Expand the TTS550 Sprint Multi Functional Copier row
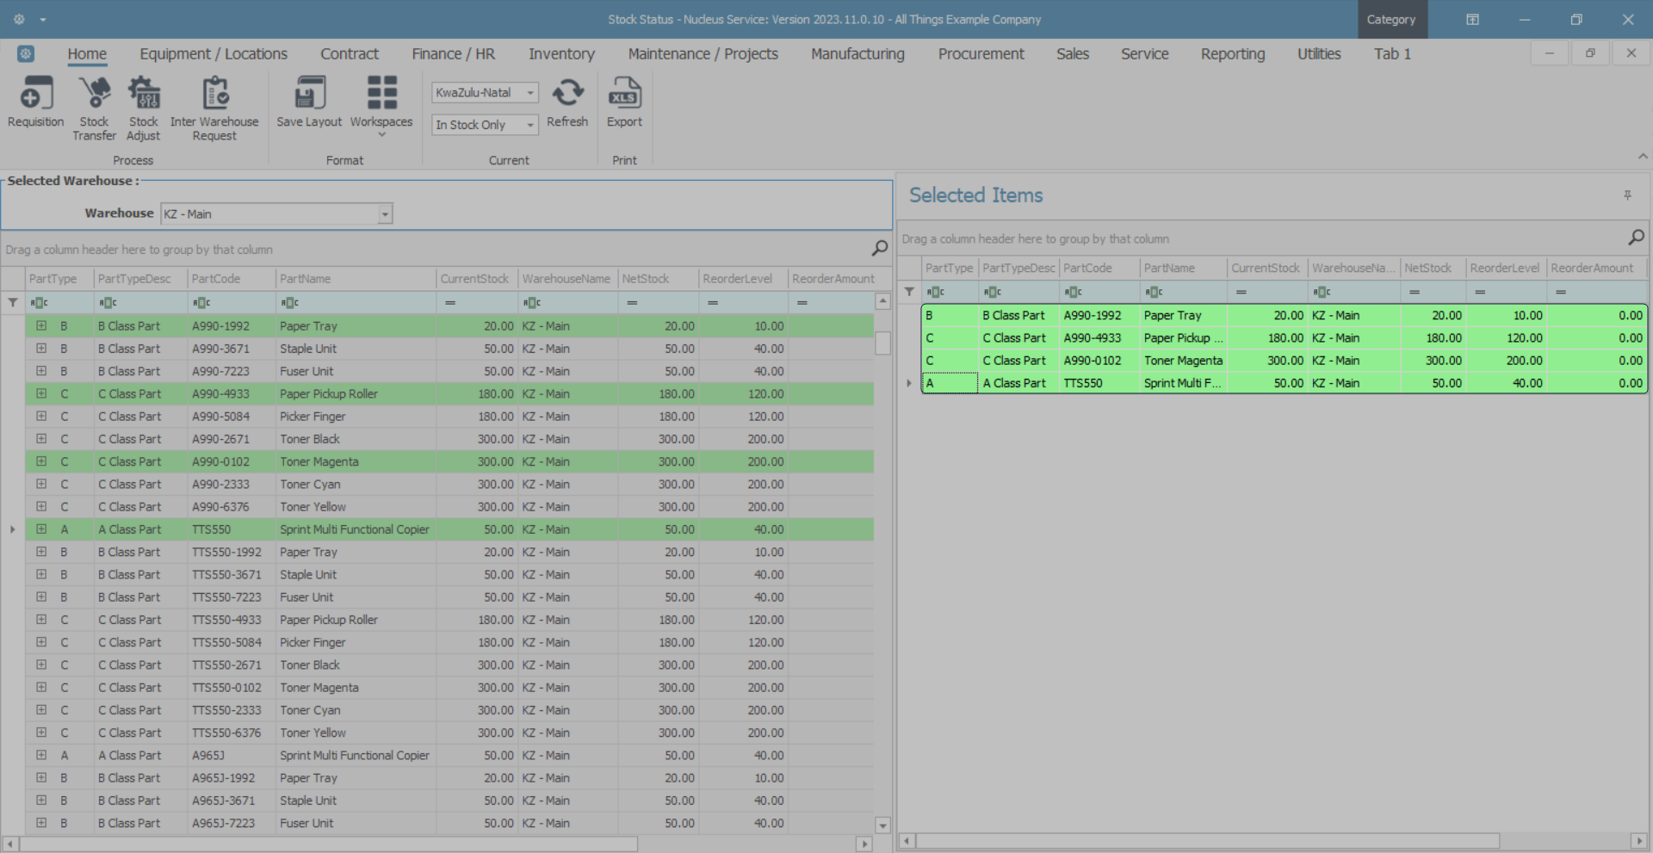1653x853 pixels. (40, 529)
